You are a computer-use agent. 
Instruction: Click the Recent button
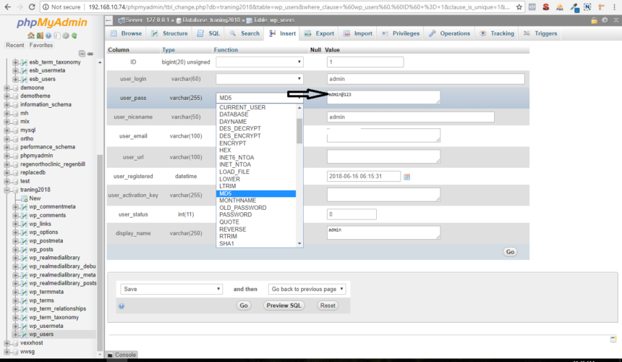click(15, 45)
